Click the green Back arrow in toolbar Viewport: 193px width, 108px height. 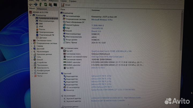[x=30, y=5]
